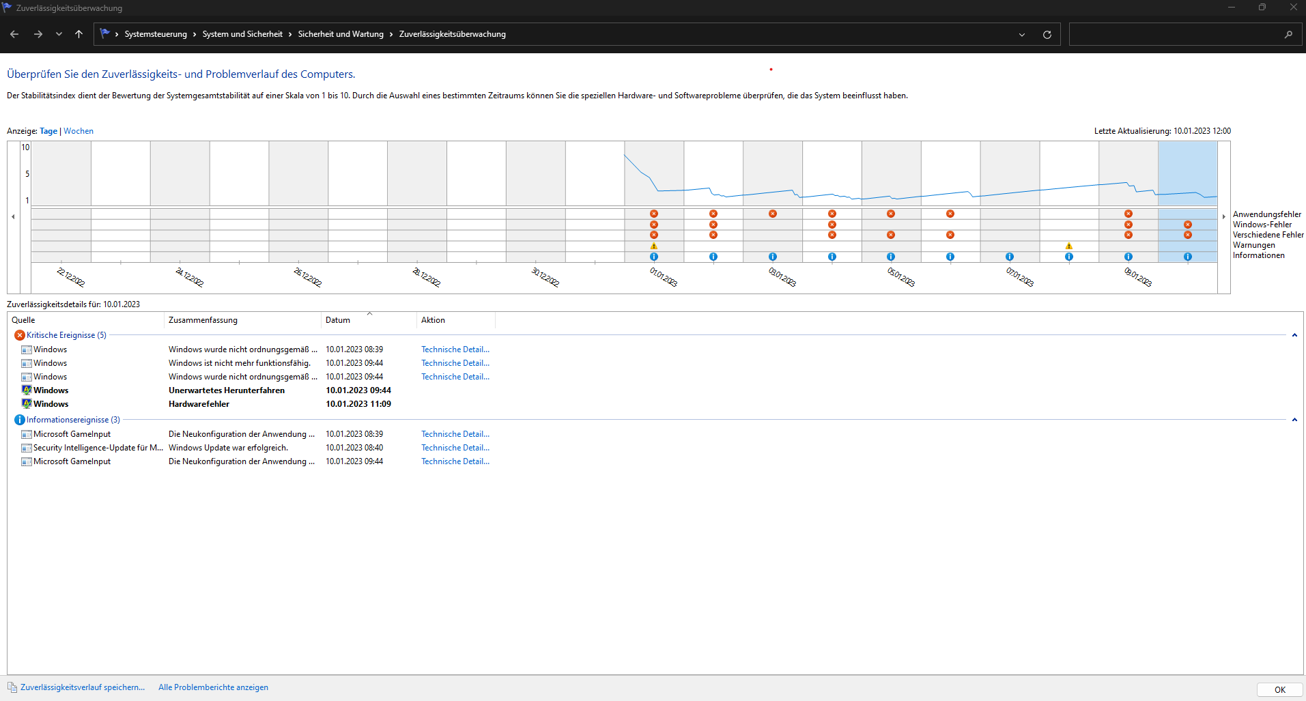Open Technische Details for 'Windows ist nicht mehr funktionsfähig'
Viewport: 1306px width, 701px height.
tap(455, 363)
